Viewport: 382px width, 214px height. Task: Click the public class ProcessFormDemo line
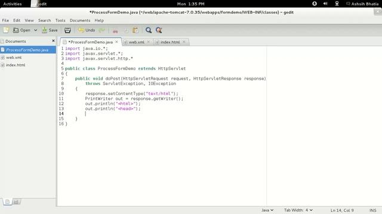pos(125,69)
